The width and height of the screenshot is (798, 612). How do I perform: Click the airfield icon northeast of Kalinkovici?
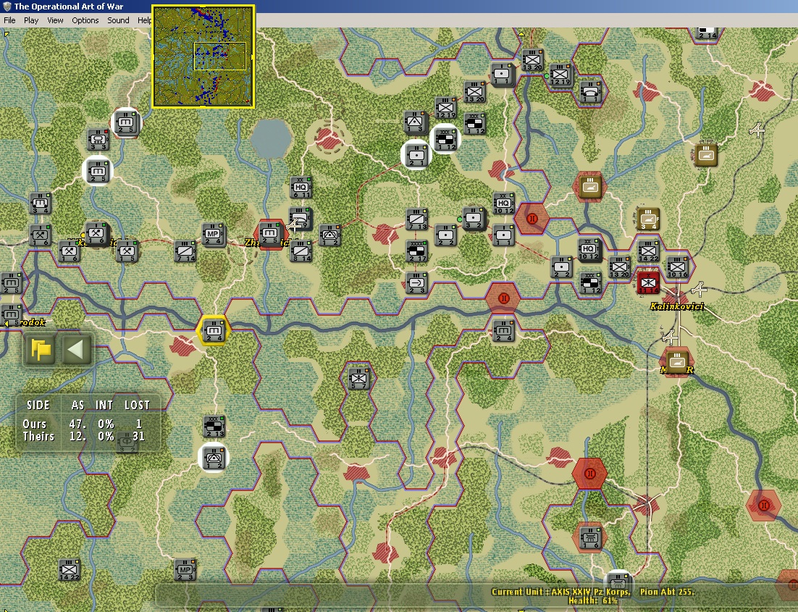point(700,289)
